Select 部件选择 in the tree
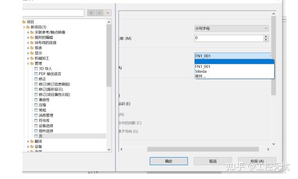This screenshot has width=298, height=179. (x=46, y=131)
